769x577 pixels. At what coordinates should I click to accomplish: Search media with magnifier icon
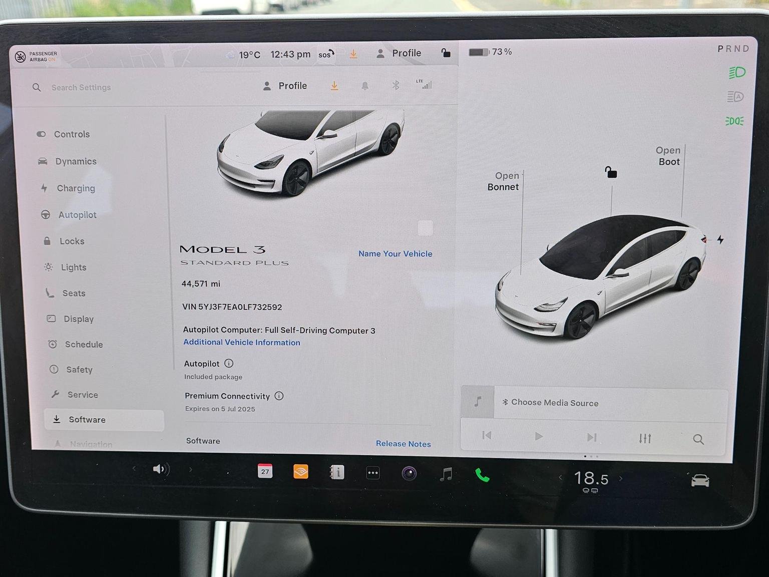tap(698, 439)
